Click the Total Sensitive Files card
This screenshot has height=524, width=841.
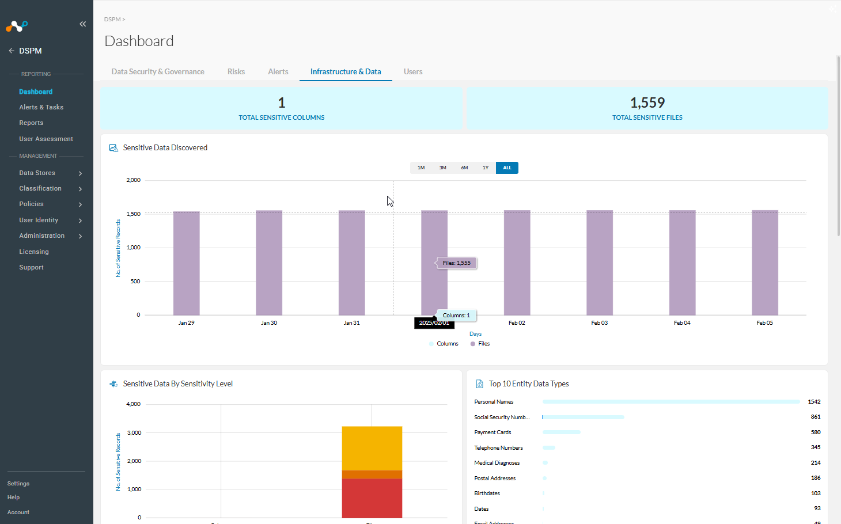point(647,108)
